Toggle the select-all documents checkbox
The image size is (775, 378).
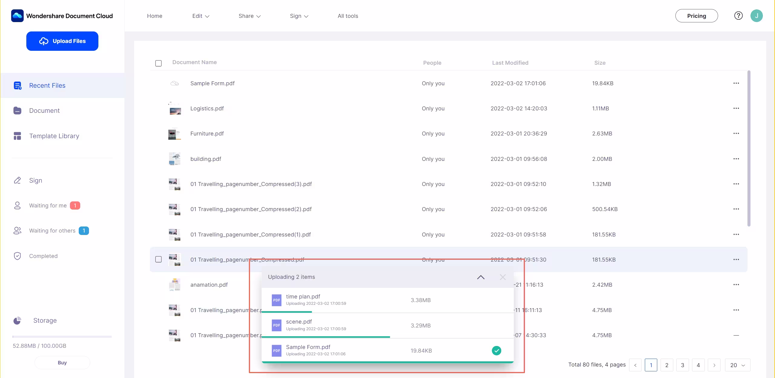pos(158,63)
